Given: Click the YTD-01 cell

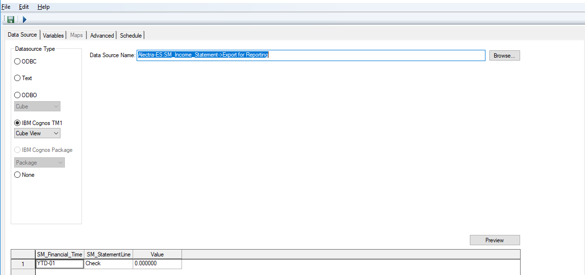Looking at the screenshot, I should (60, 264).
